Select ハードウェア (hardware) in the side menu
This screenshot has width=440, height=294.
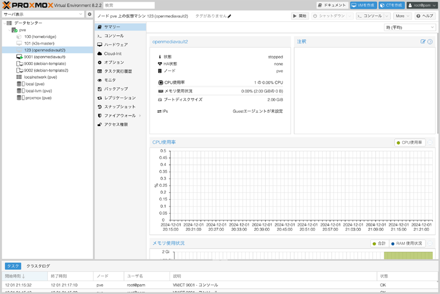[116, 45]
